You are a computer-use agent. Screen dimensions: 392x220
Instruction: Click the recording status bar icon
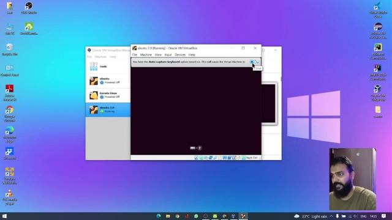[x=229, y=158]
